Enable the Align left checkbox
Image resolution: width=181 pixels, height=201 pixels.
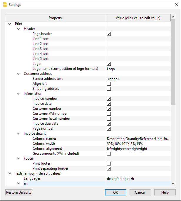109,84
